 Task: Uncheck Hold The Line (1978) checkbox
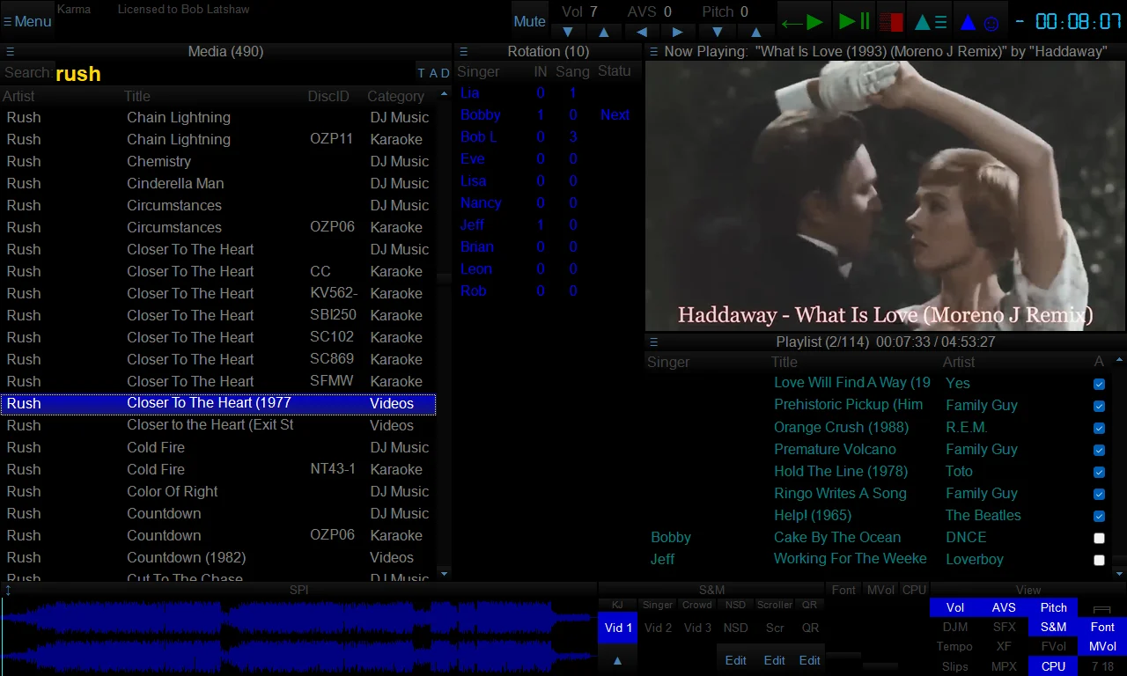1099,472
